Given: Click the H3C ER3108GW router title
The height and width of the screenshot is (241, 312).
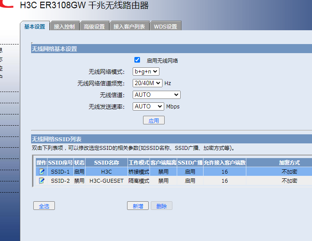Looking at the screenshot, I should coord(84,5).
